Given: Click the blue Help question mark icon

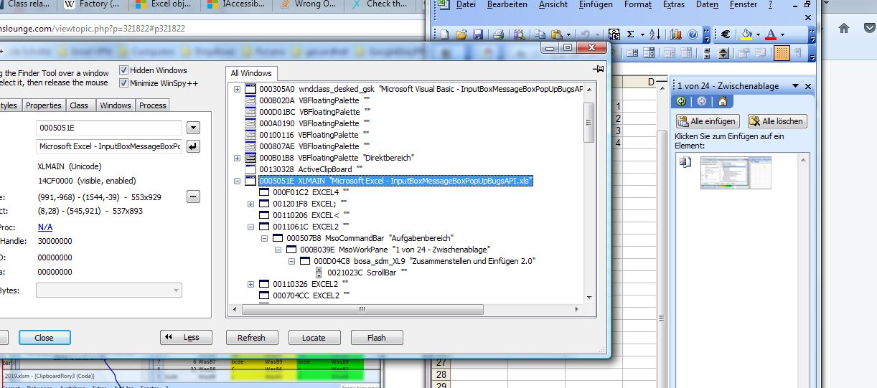Looking at the screenshot, I should coord(693,34).
